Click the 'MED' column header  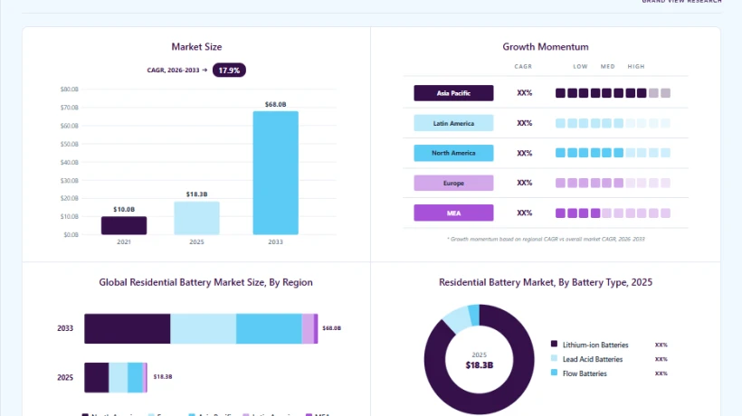coord(607,67)
